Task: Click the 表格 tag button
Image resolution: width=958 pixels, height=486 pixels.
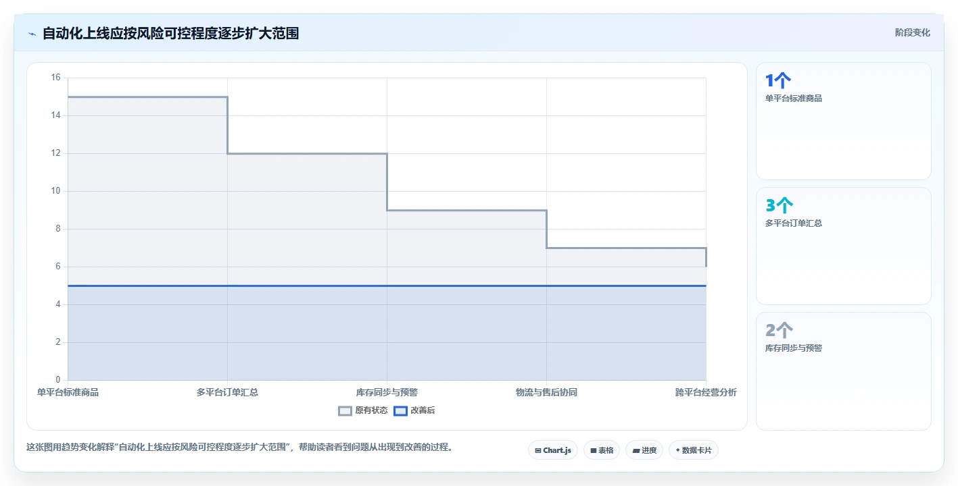Action: click(602, 450)
